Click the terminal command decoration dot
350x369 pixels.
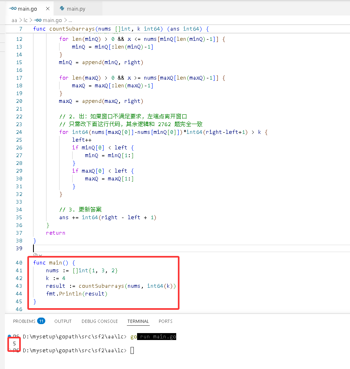click(x=9, y=336)
